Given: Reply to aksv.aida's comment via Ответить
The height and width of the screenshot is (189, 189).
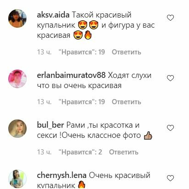Looking at the screenshot, I should pyautogui.click(x=126, y=52).
